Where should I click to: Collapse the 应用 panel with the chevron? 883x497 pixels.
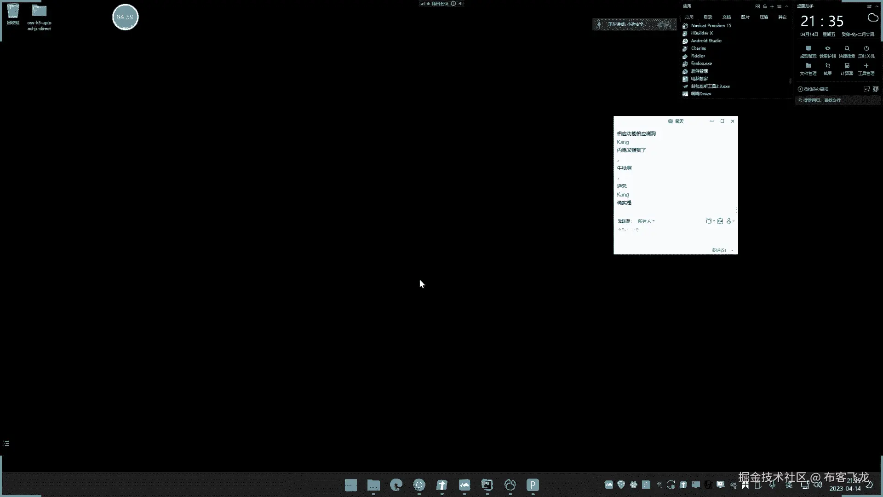(787, 6)
